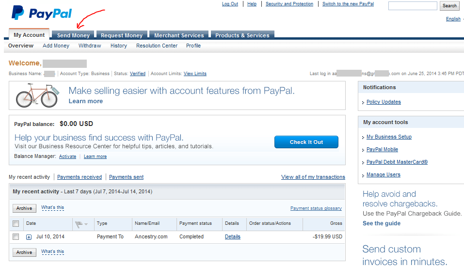Click the bicycle banner image
Image resolution: width=464 pixels, height=266 pixels.
click(38, 95)
